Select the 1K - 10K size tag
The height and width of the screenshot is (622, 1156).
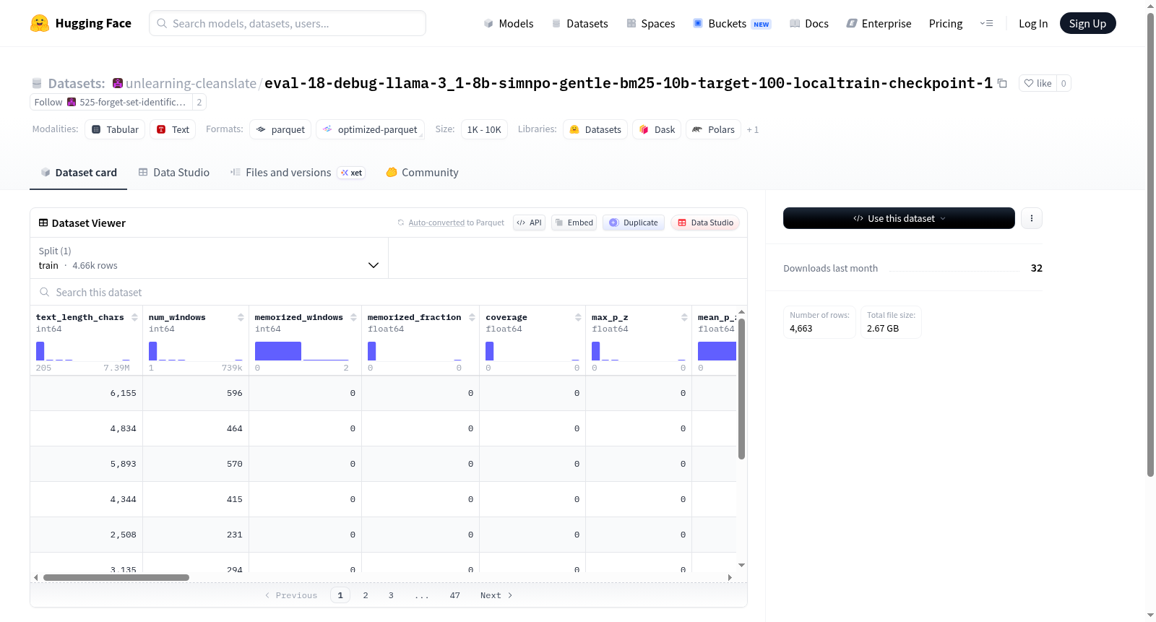tap(484, 129)
